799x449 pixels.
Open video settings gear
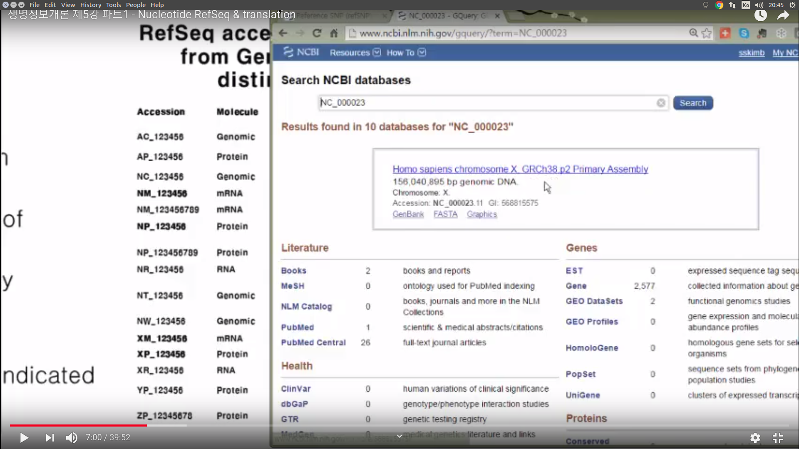pos(755,438)
